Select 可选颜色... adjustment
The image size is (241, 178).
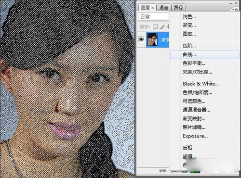[x=194, y=101]
